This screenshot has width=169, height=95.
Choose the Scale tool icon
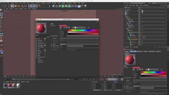point(16,6)
